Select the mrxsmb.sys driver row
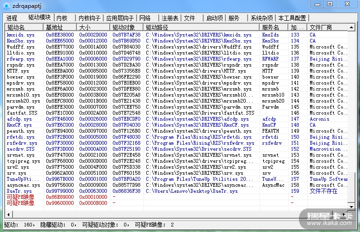This screenshot has width=360, height=232. click(x=176, y=89)
